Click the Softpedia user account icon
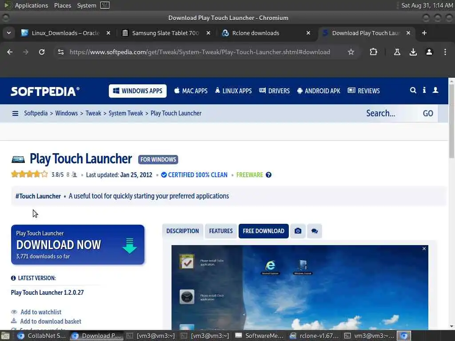Viewport: 455px width, 341px height. (435, 90)
